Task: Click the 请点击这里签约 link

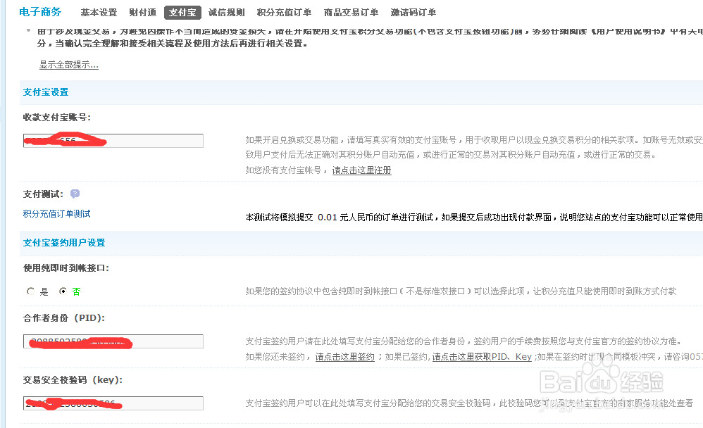Action: (x=344, y=357)
